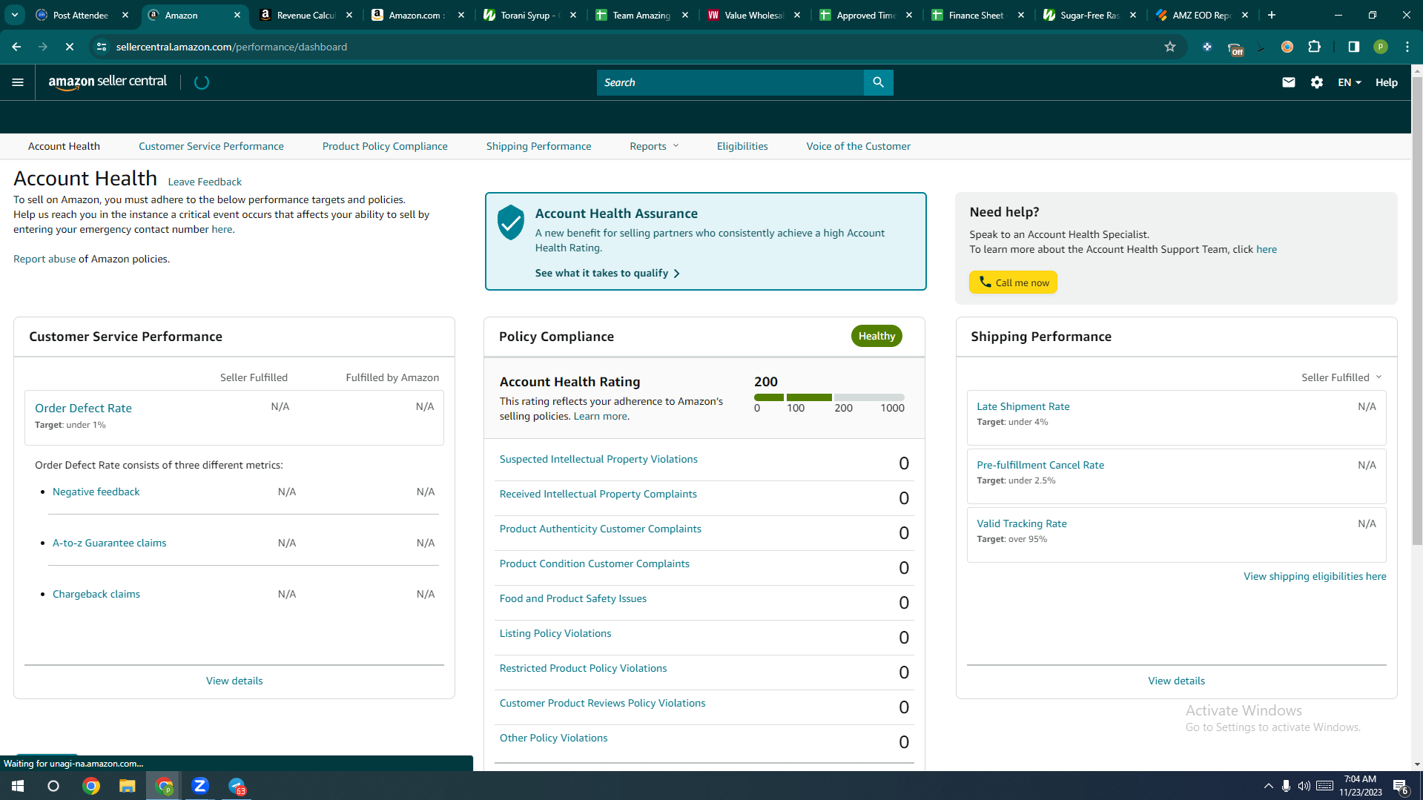Stop loading the page

(x=70, y=47)
